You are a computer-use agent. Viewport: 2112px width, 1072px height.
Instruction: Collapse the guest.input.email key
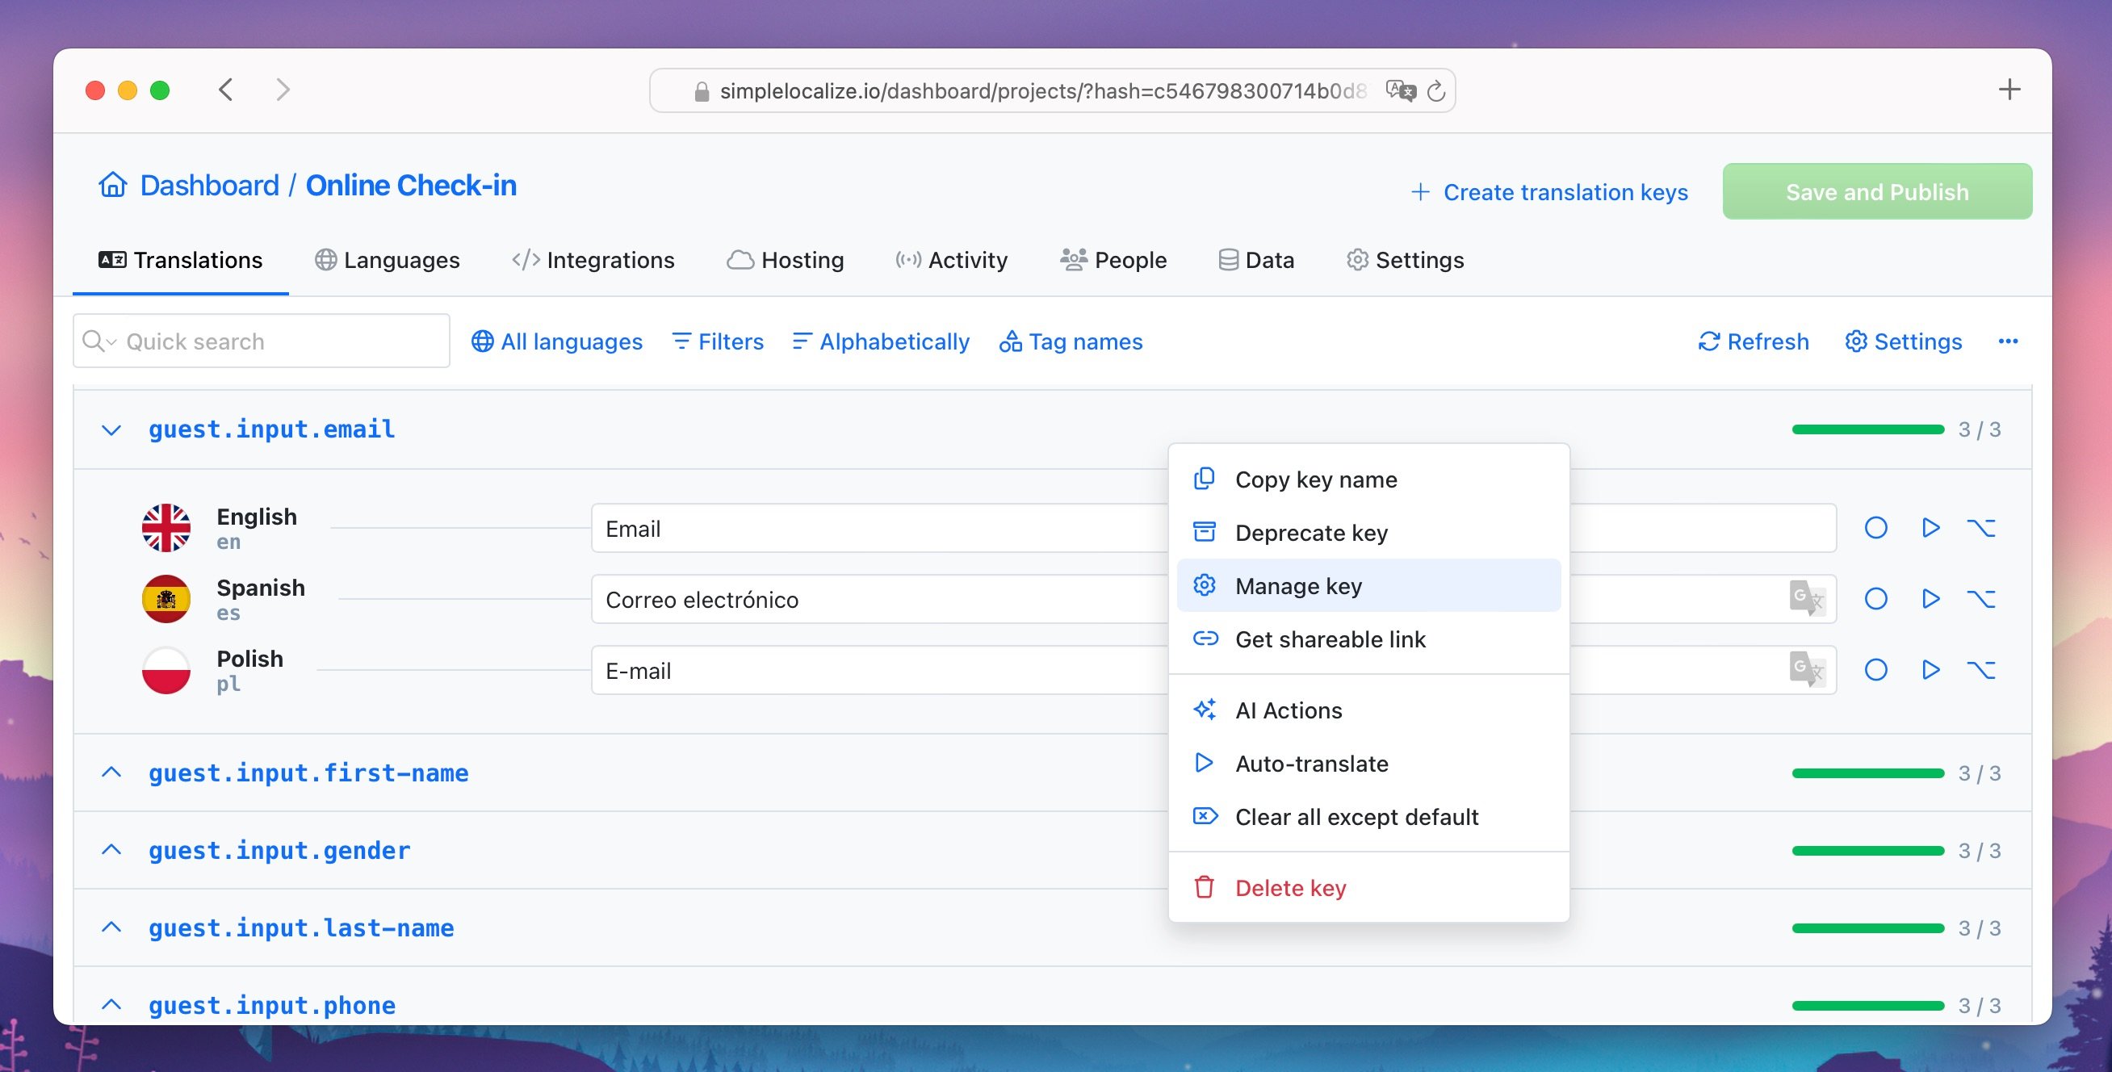click(112, 429)
